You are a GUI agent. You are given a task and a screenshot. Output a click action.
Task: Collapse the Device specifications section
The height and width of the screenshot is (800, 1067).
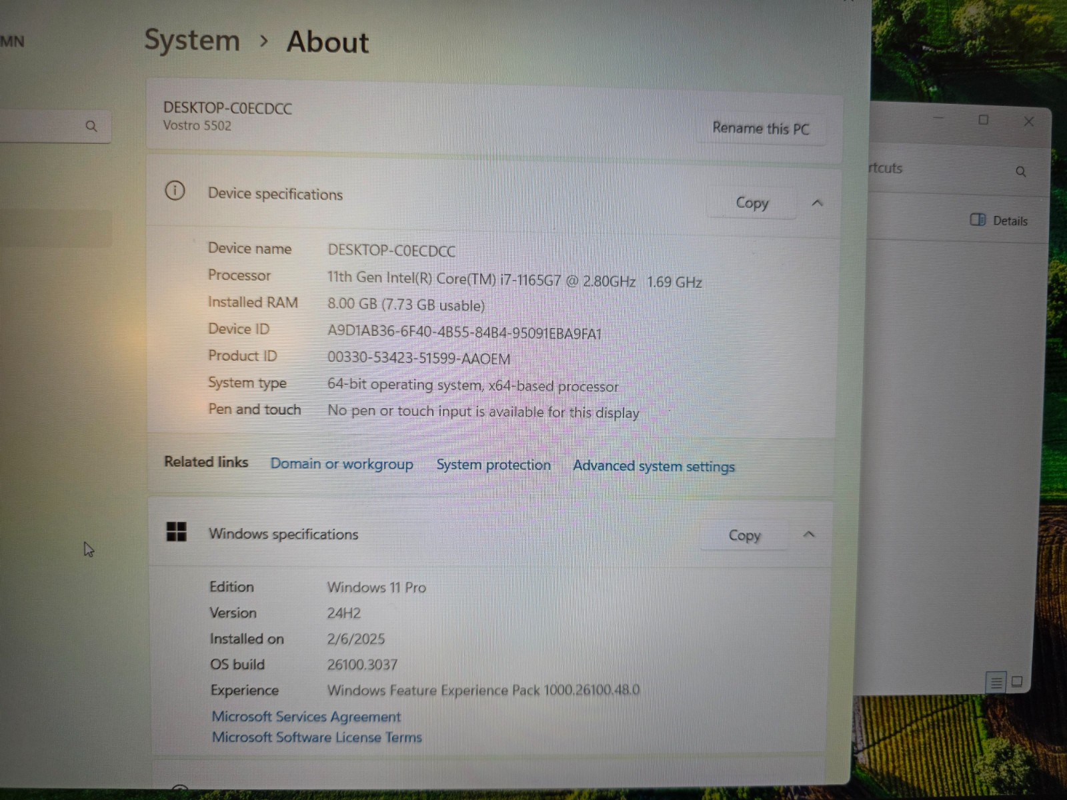click(x=817, y=203)
